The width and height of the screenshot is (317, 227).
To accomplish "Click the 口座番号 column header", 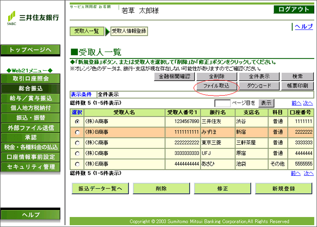I will click(x=300, y=113).
